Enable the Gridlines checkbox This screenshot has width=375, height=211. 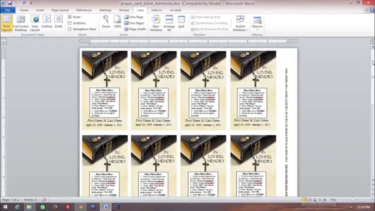(x=70, y=23)
